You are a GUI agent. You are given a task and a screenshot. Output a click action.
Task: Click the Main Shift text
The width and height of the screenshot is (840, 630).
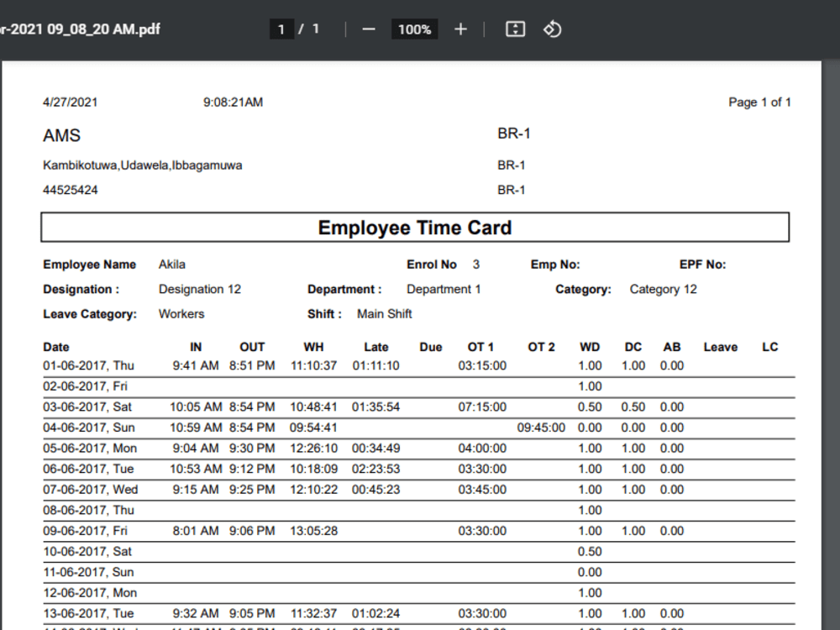pos(384,313)
